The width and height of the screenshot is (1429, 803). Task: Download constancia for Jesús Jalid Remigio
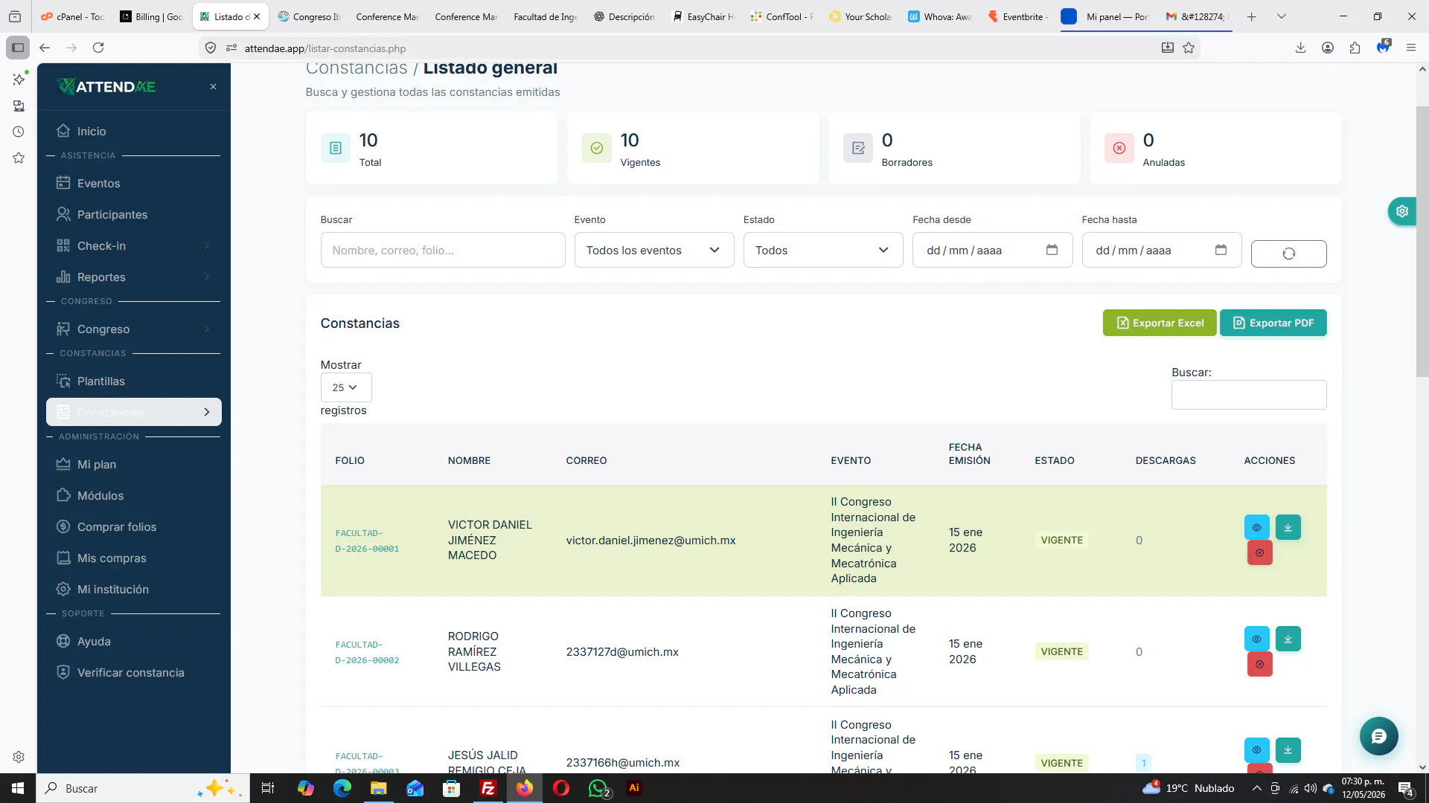point(1288,750)
